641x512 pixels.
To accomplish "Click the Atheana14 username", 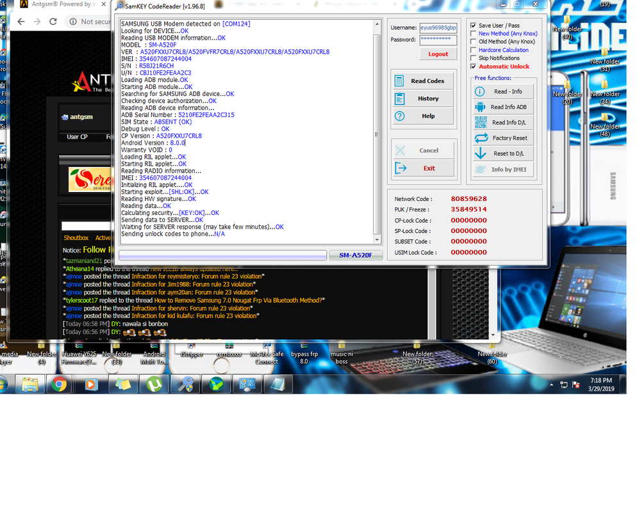I will [79, 269].
